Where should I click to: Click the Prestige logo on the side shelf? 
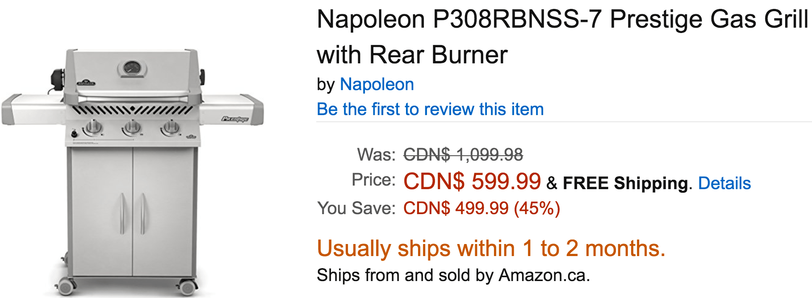[235, 119]
